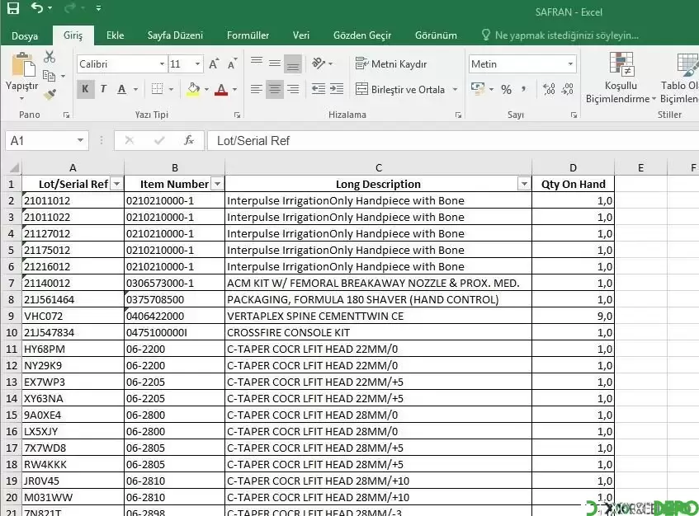The height and width of the screenshot is (516, 699).
Task: Open Lot/Serial Ref filter dropdown
Action: pos(117,184)
